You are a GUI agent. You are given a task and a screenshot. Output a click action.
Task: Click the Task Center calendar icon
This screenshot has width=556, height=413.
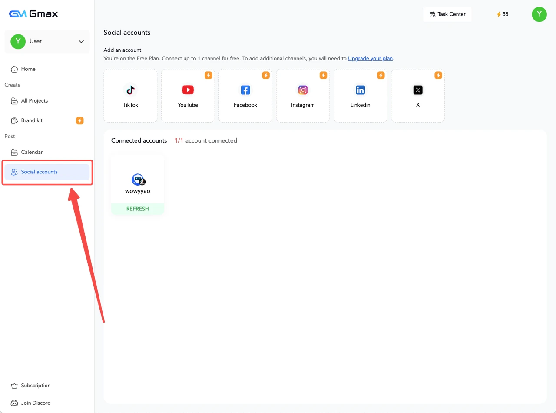(432, 14)
